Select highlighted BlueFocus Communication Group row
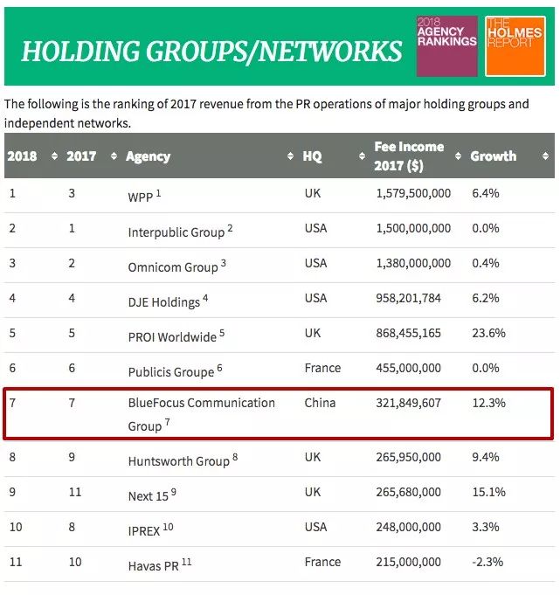This screenshot has height=595, width=560. point(279,414)
